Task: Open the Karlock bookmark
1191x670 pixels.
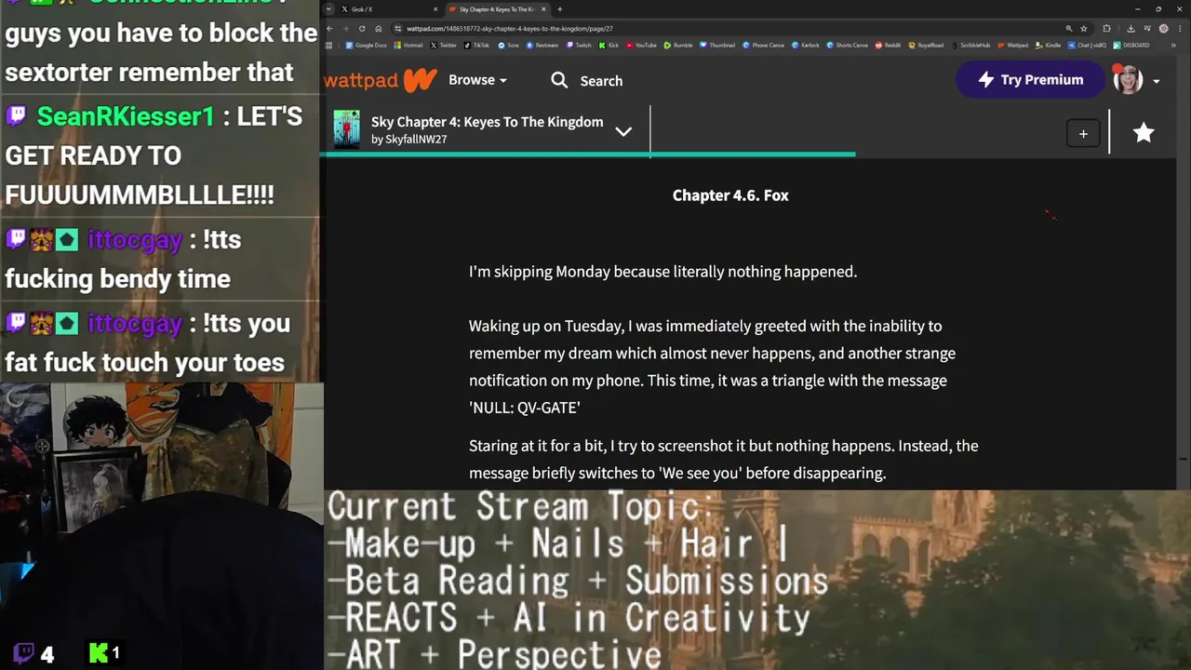Action: [805, 46]
